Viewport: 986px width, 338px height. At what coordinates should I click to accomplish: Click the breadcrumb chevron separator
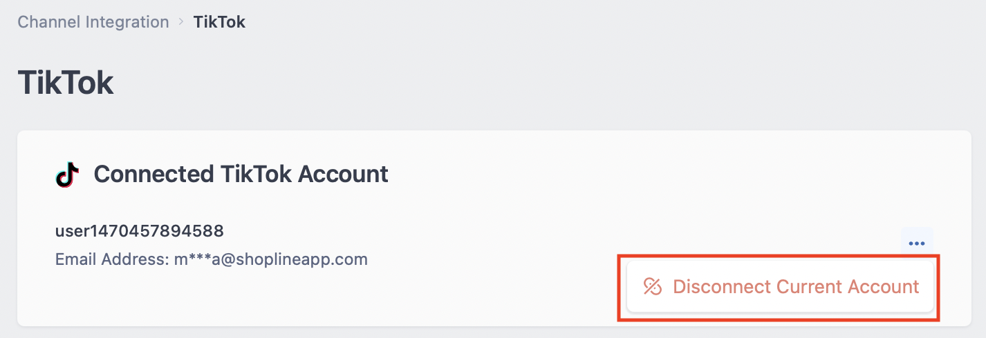[181, 21]
